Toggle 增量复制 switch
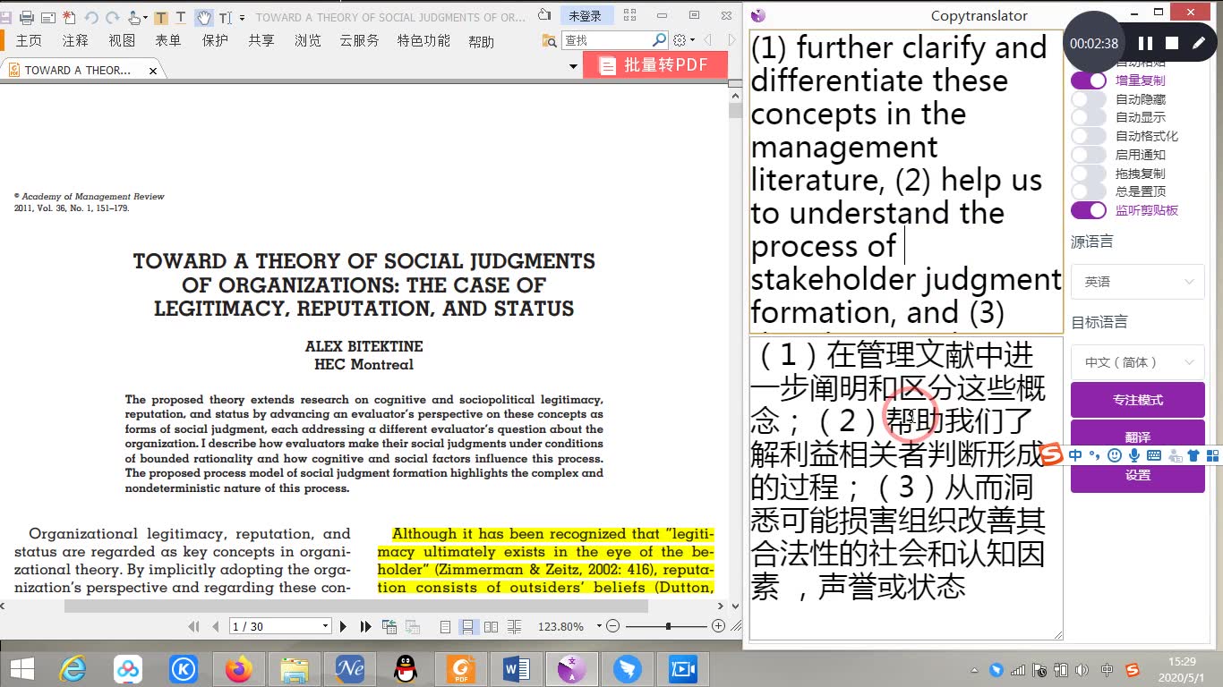 (1089, 81)
